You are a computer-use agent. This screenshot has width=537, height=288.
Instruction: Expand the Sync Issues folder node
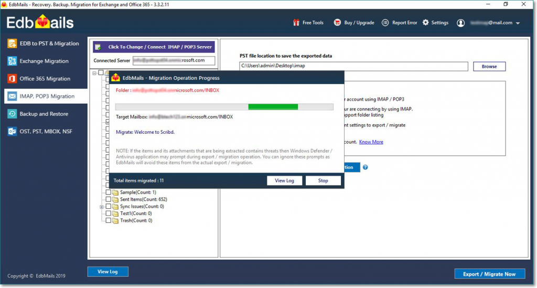[101, 207]
